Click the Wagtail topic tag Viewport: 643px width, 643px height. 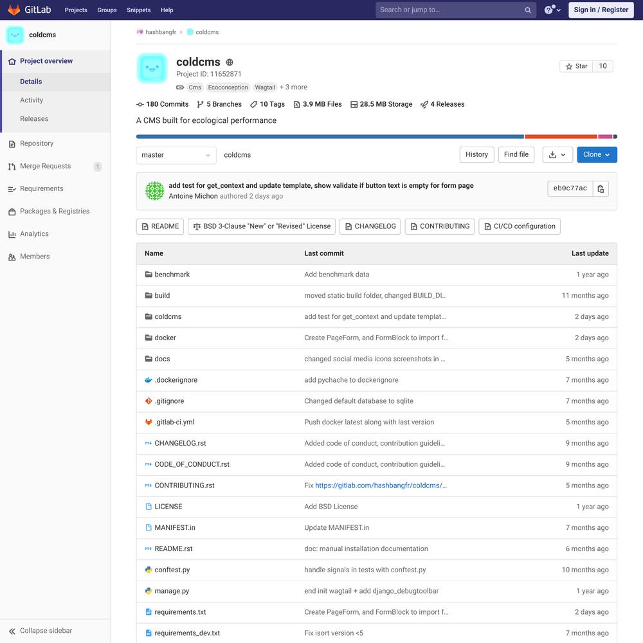(x=265, y=87)
